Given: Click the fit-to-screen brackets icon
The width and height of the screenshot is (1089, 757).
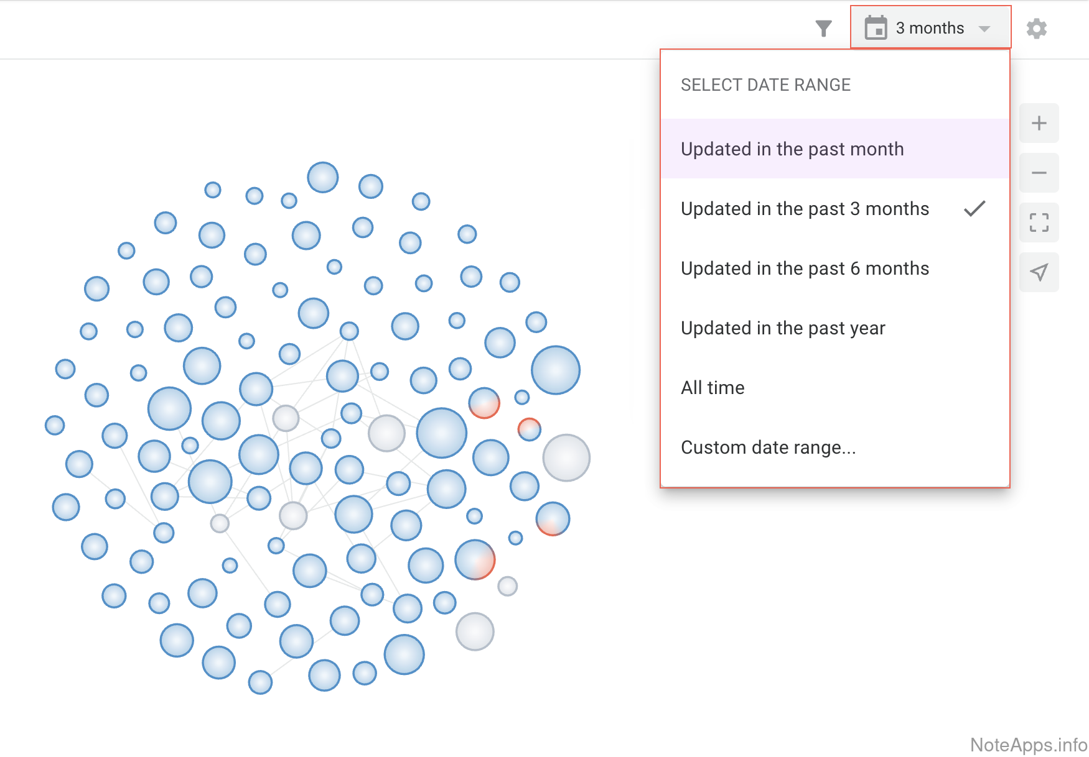Looking at the screenshot, I should point(1039,223).
